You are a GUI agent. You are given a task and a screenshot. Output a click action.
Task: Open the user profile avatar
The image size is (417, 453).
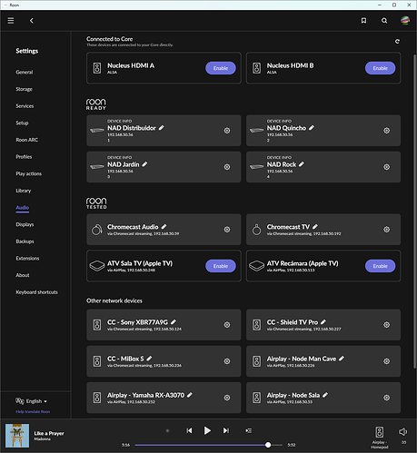click(x=405, y=20)
